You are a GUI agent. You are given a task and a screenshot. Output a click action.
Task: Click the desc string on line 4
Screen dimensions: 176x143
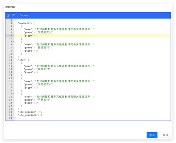click(x=65, y=29)
